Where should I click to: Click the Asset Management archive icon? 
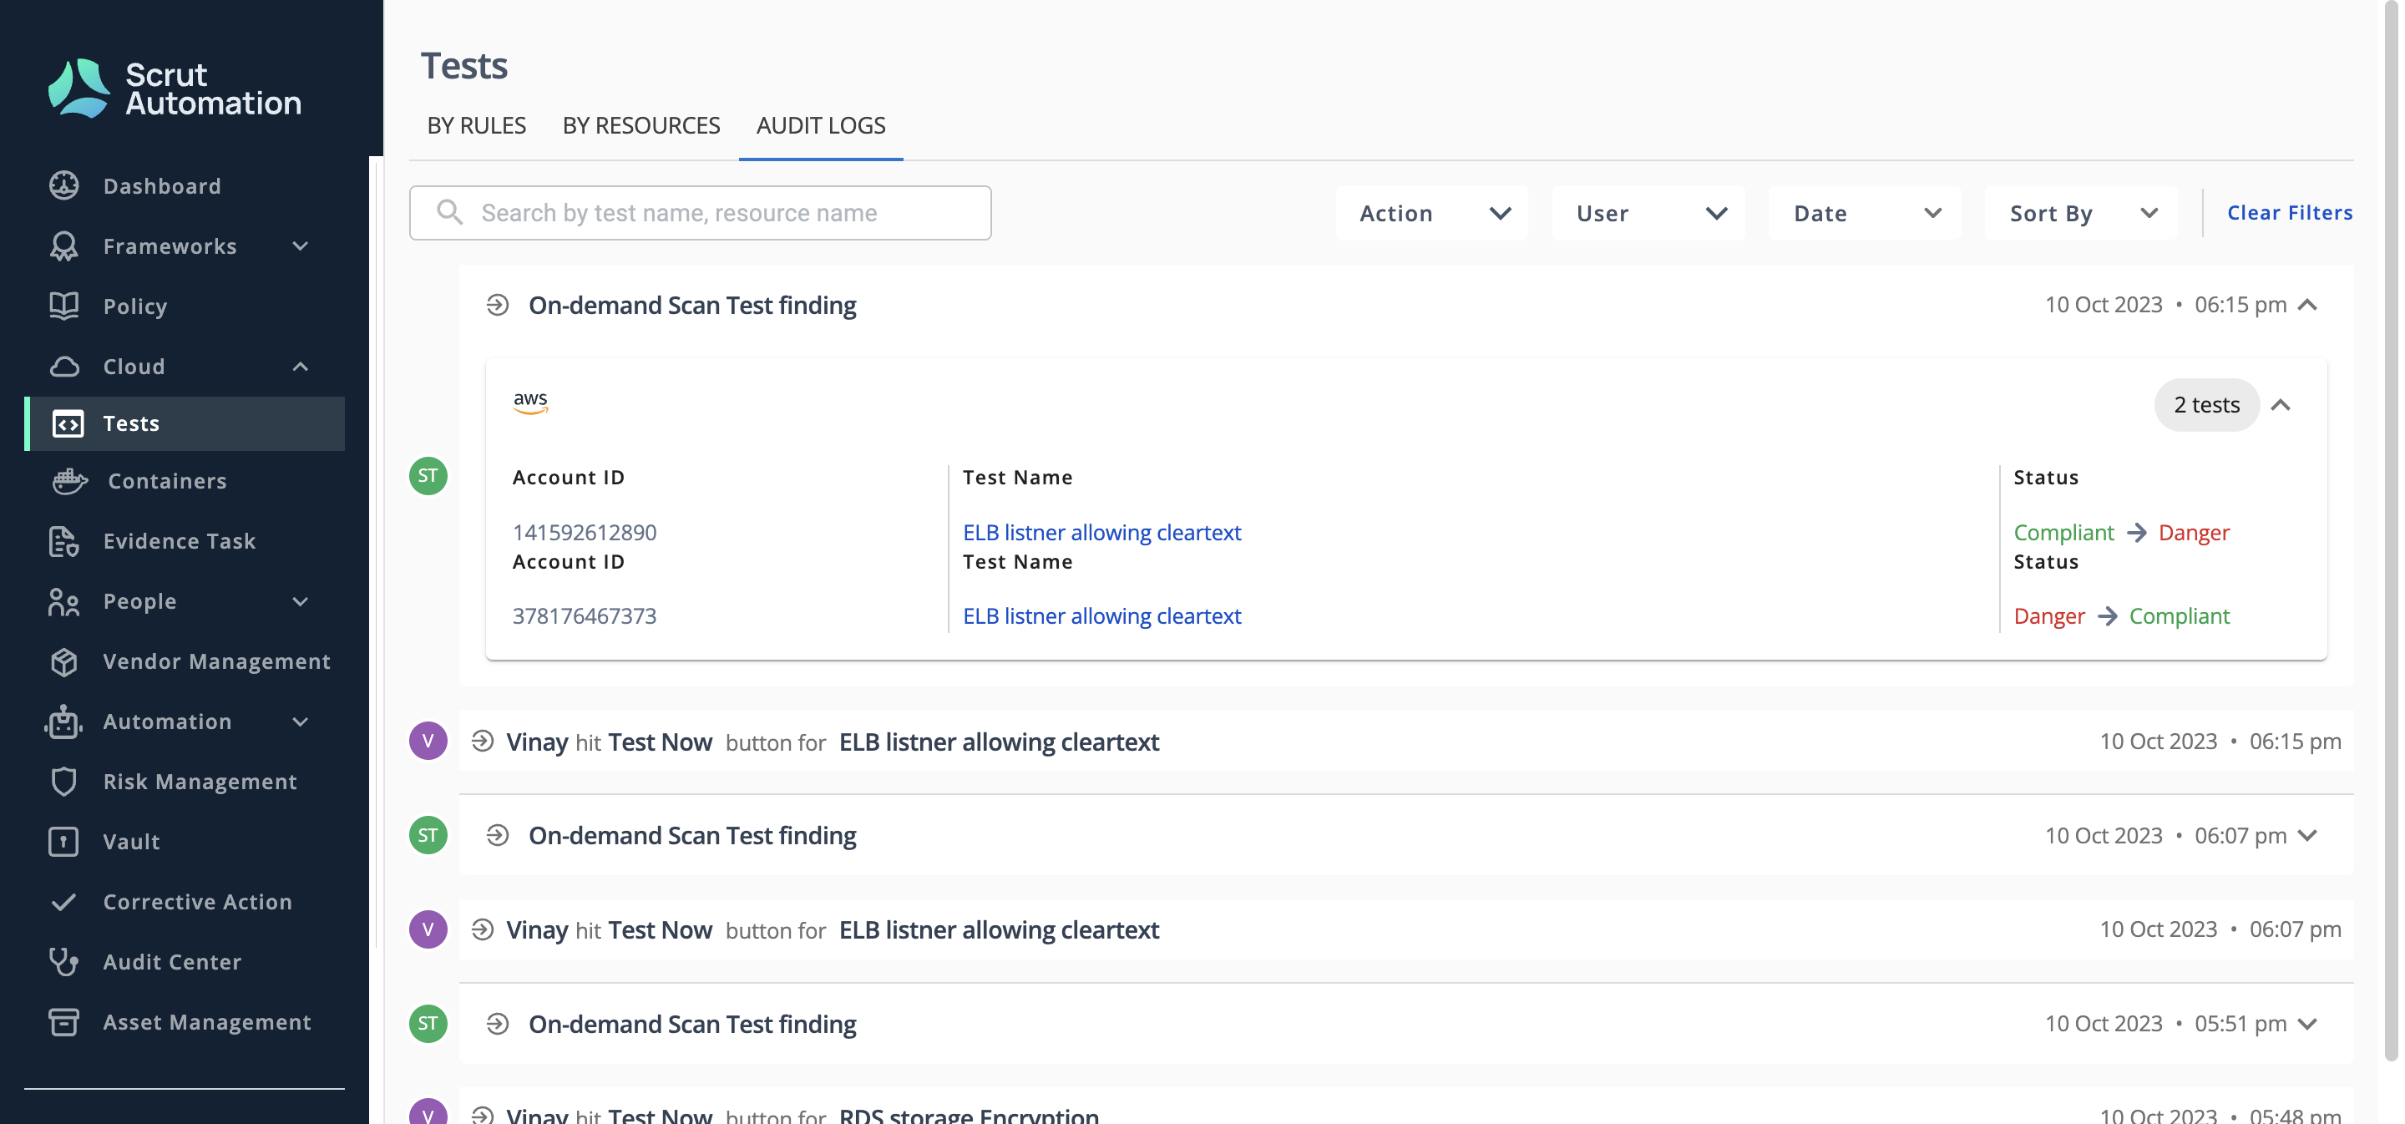click(63, 1022)
